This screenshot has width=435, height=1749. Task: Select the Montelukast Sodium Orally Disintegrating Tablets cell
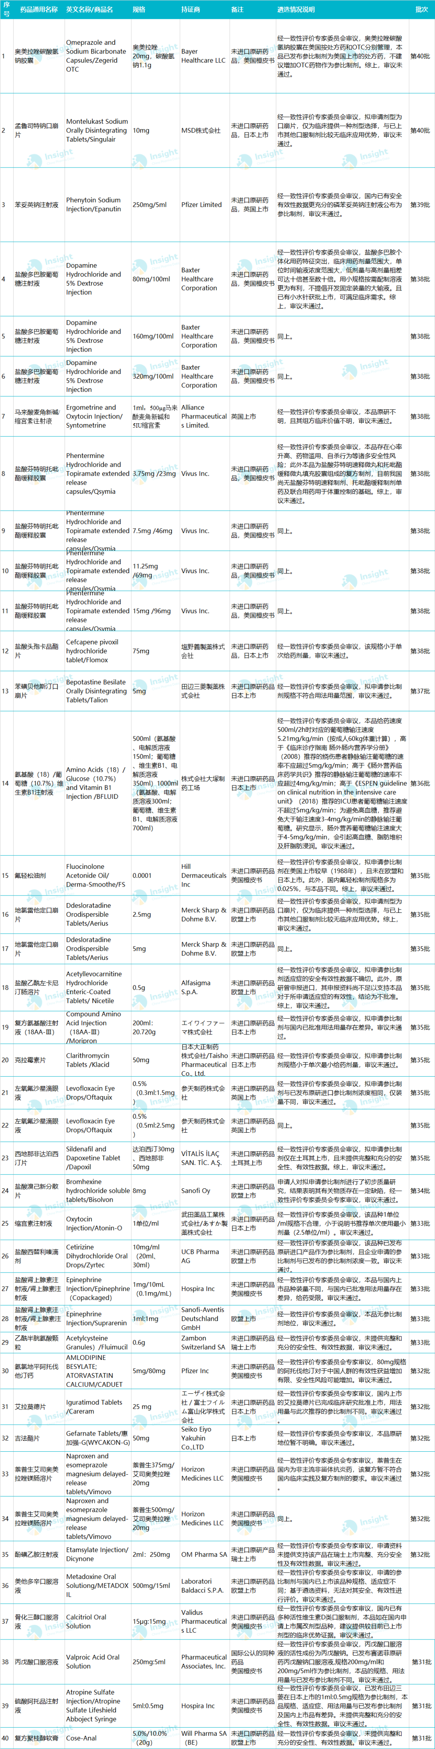click(98, 131)
